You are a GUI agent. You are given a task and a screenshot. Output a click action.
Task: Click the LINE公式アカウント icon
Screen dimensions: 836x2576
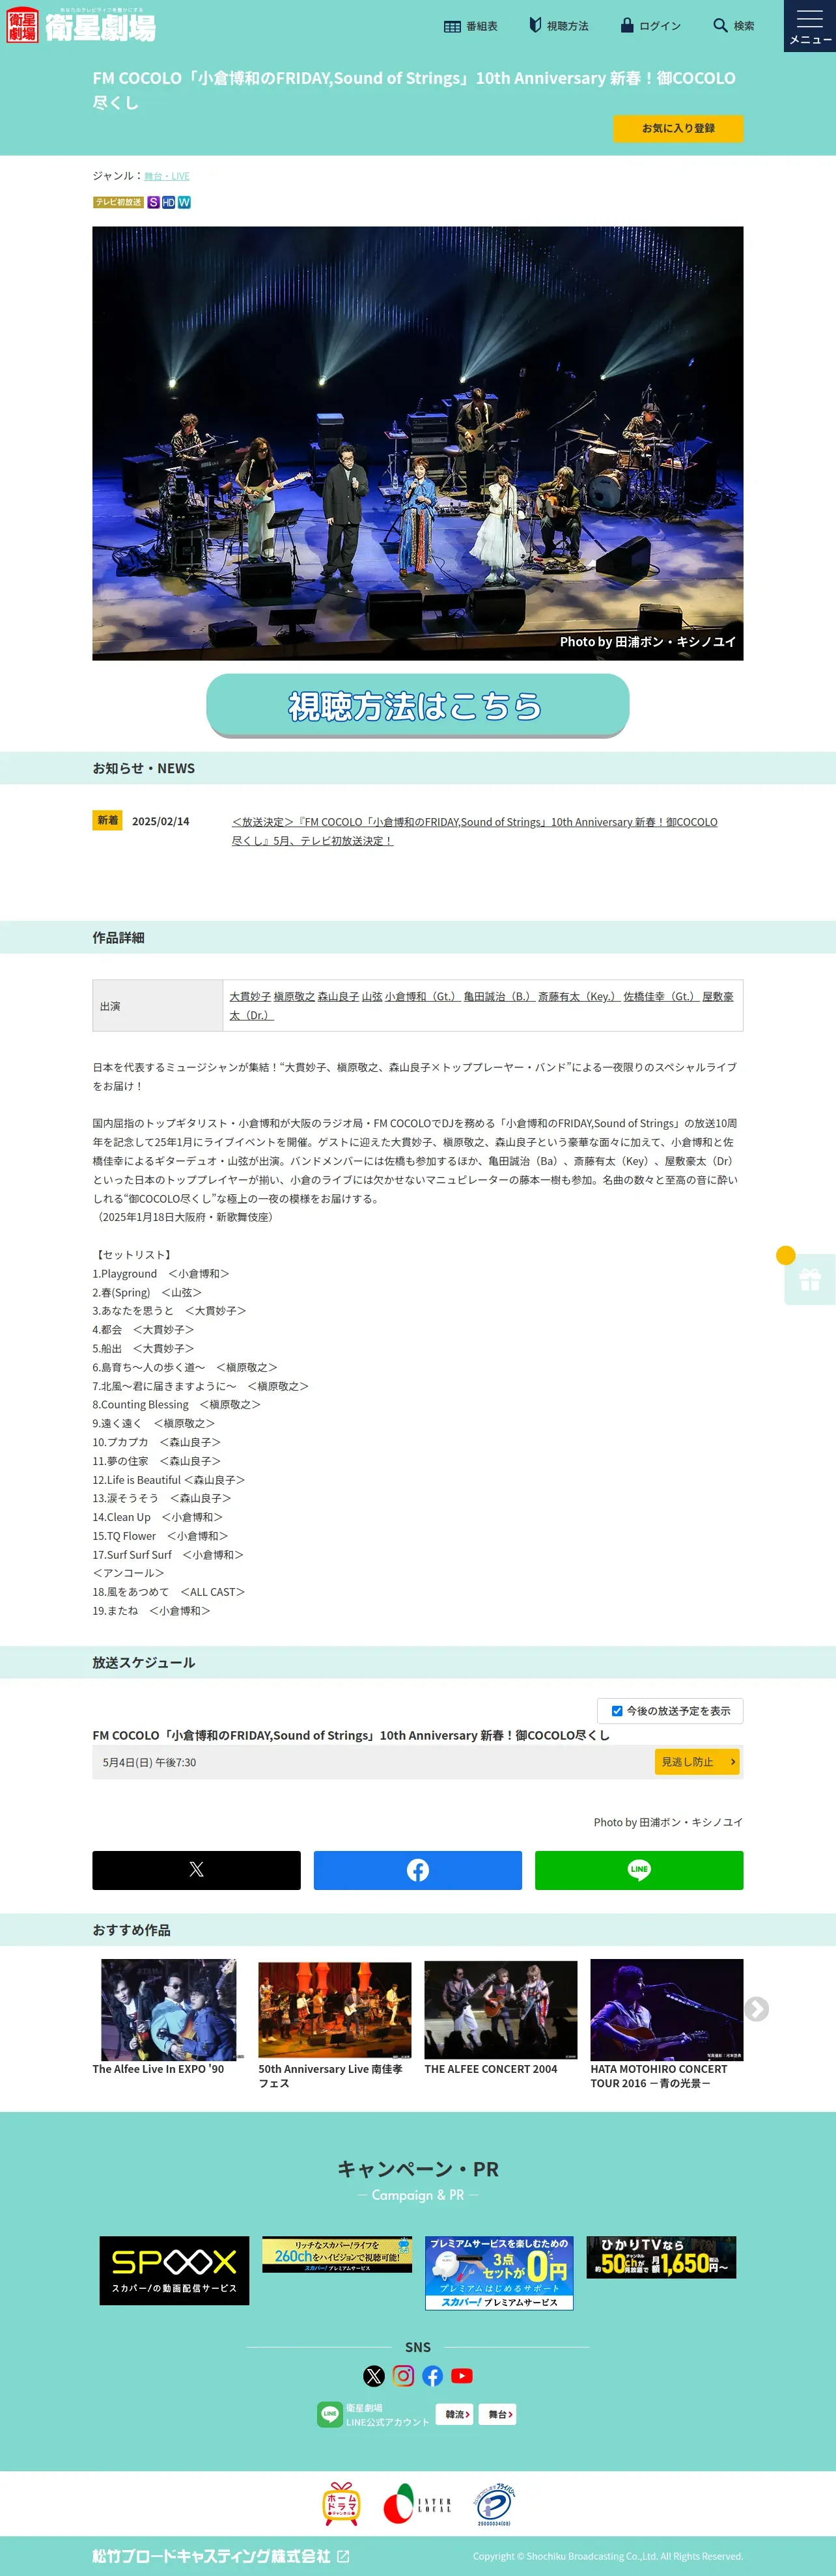coord(330,2414)
